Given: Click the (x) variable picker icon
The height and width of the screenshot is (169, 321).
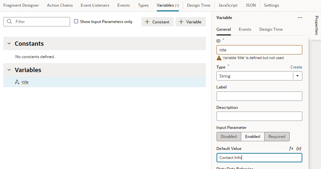Looking at the screenshot, I should (299, 149).
